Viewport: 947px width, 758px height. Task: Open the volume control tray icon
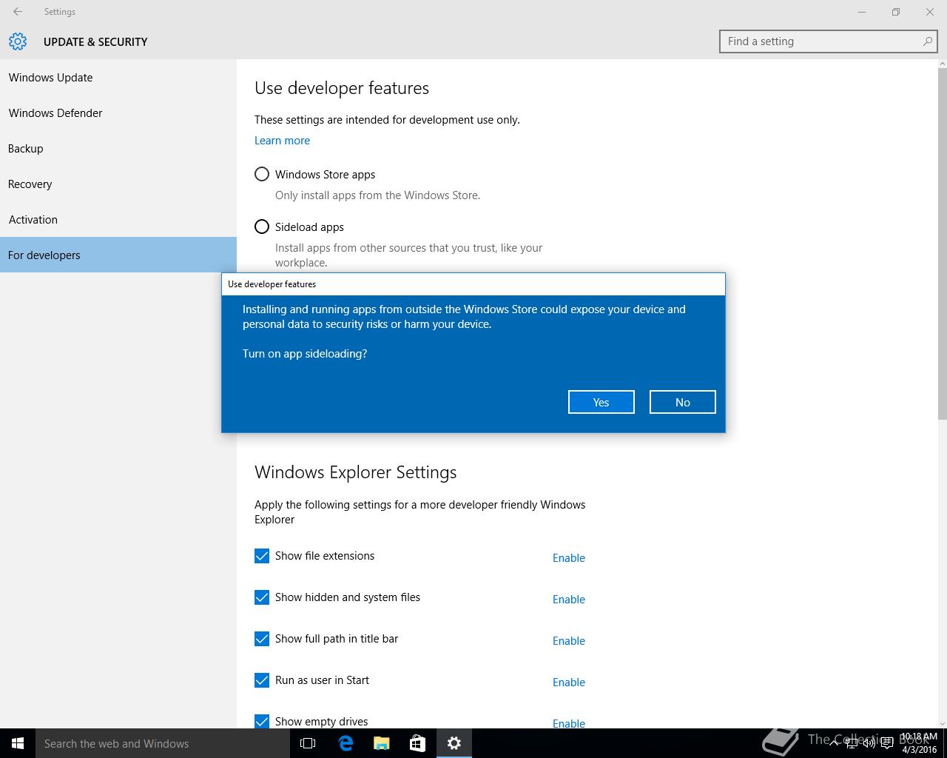(x=869, y=743)
